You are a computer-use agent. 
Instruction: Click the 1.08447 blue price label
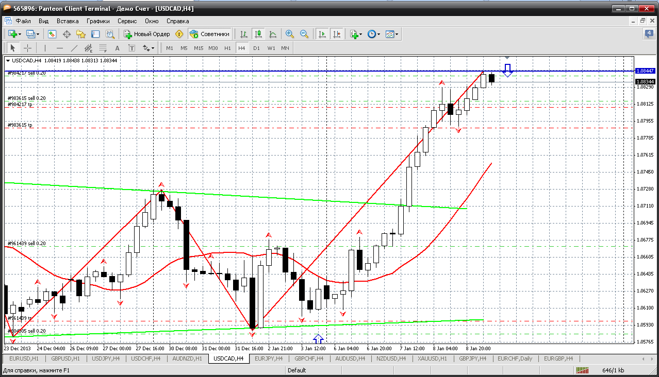645,71
